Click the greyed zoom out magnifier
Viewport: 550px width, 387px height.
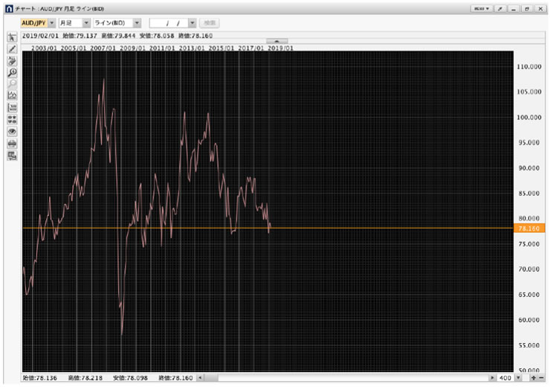12,84
